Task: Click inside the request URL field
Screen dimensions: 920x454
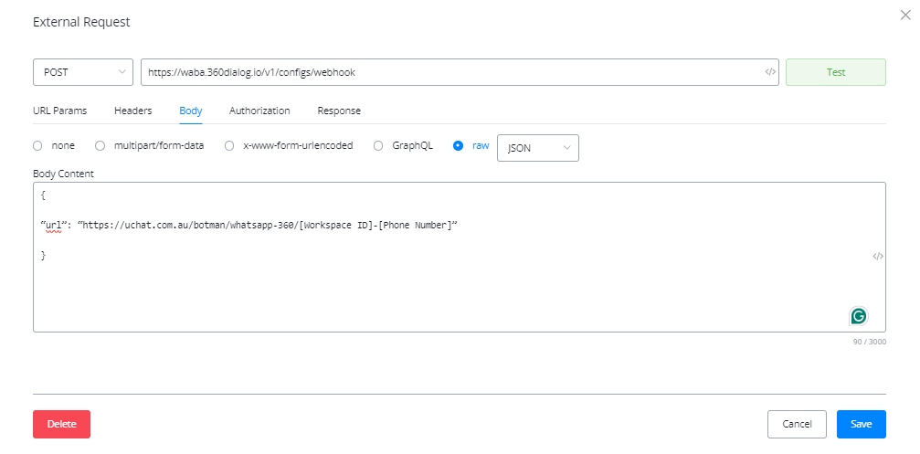Action: click(448, 72)
